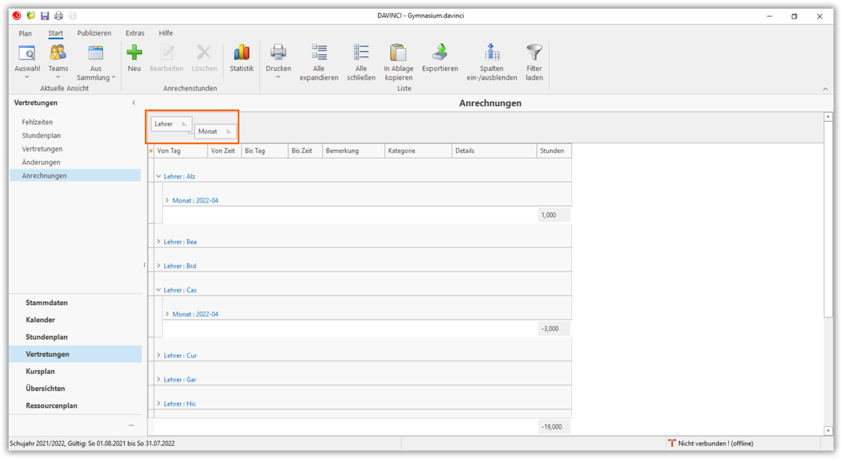Open the Extras menu tab
This screenshot has width=842, height=459.
pos(134,33)
